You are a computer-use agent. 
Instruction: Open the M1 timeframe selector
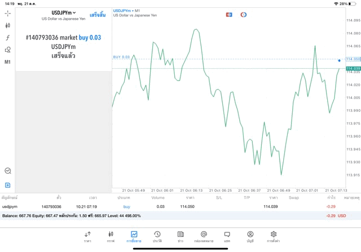click(x=8, y=62)
